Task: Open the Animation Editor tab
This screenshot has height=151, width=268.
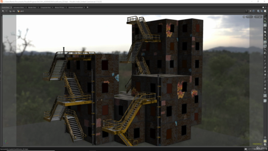Action: [18, 8]
